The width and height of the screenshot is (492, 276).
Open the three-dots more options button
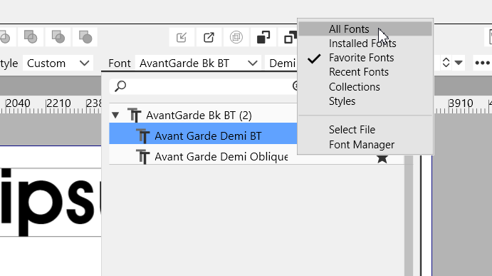tap(482, 63)
